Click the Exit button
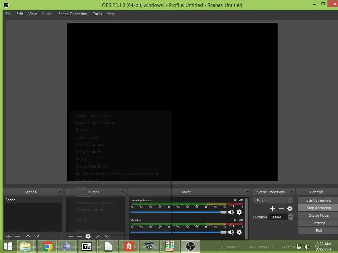Screen dimensions: 338x253 click(318, 231)
